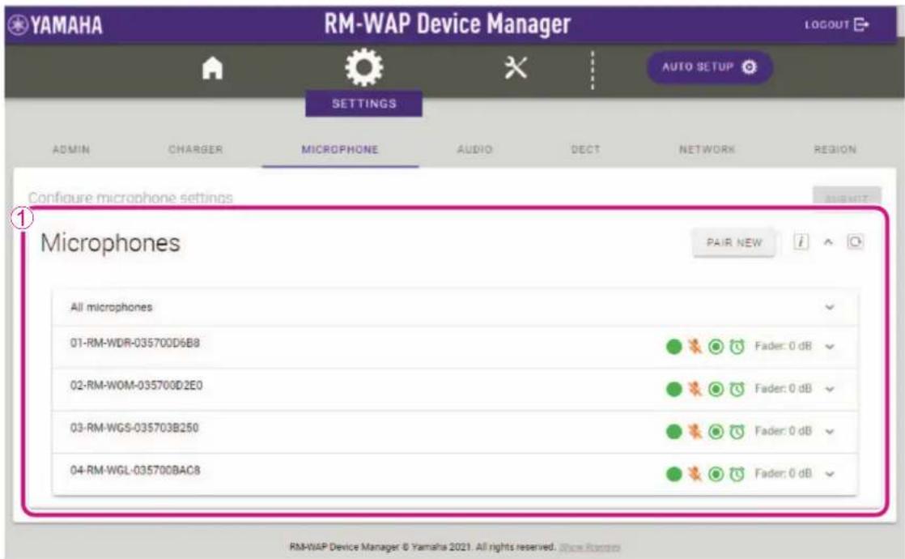Open the Audio tab
This screenshot has width=905, height=559.
coord(475,150)
